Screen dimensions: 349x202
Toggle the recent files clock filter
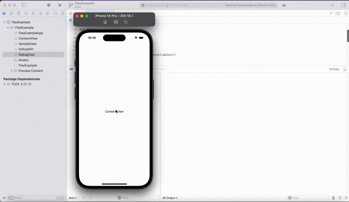pyautogui.click(x=58, y=198)
